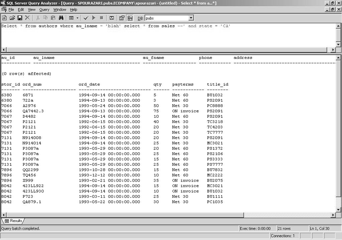
Task: Click the pubs database selection field
Action: [167, 18]
